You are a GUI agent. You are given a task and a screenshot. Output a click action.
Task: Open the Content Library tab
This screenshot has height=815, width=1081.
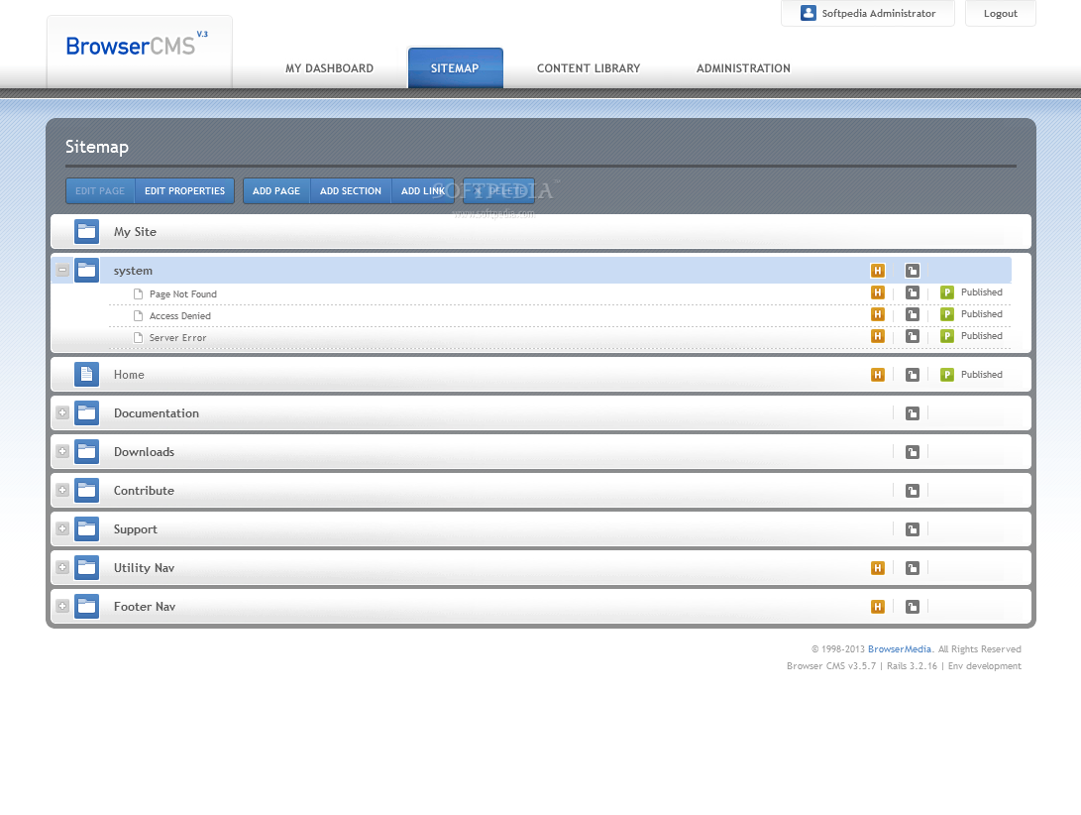(x=589, y=68)
